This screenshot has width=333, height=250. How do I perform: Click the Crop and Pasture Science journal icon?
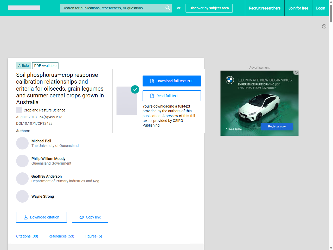[x=19, y=110]
